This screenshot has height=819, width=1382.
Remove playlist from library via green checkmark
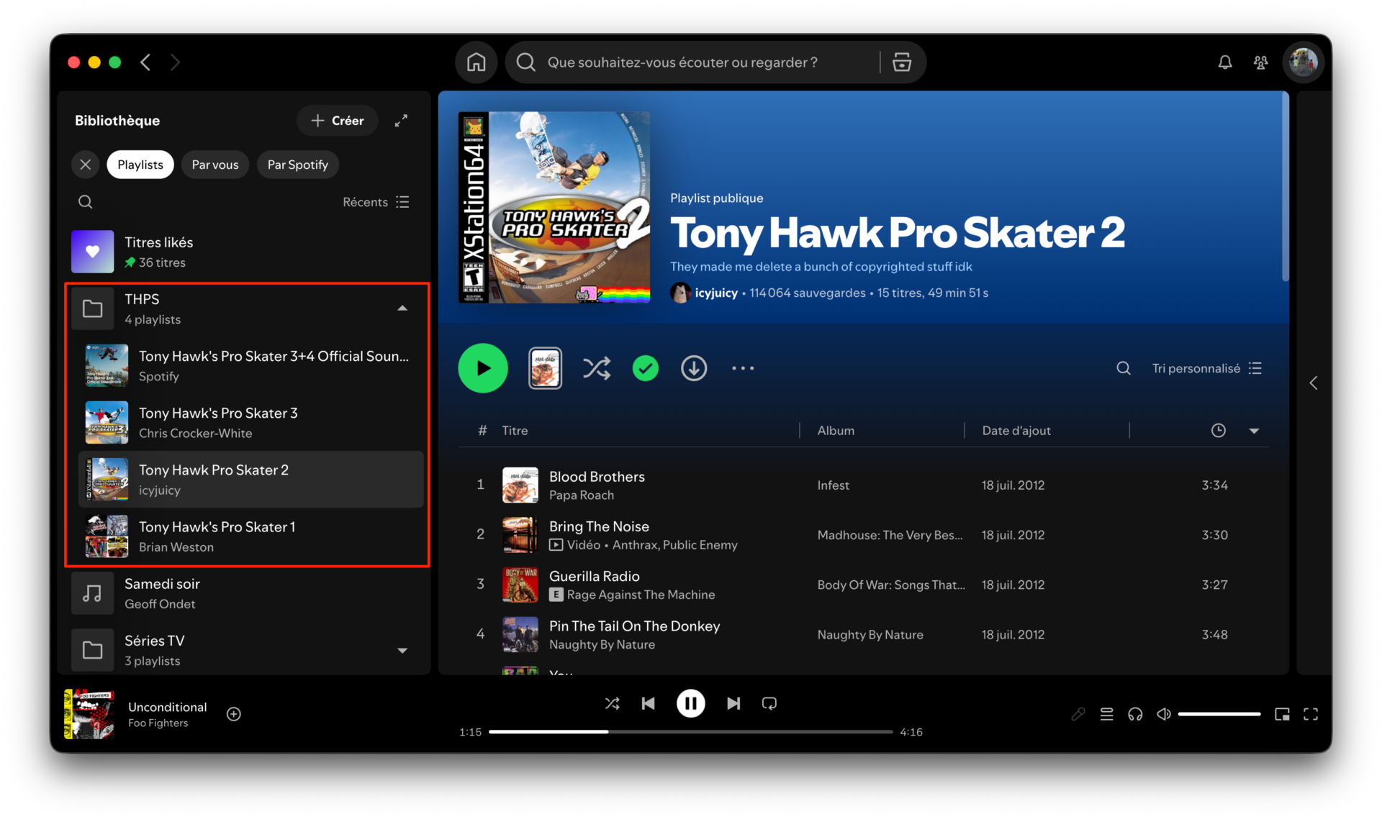coord(645,368)
